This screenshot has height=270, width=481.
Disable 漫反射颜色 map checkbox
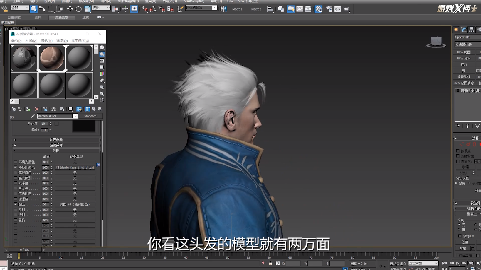pos(16,167)
